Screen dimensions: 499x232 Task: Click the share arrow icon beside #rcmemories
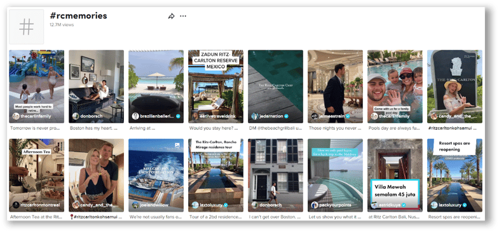click(171, 16)
